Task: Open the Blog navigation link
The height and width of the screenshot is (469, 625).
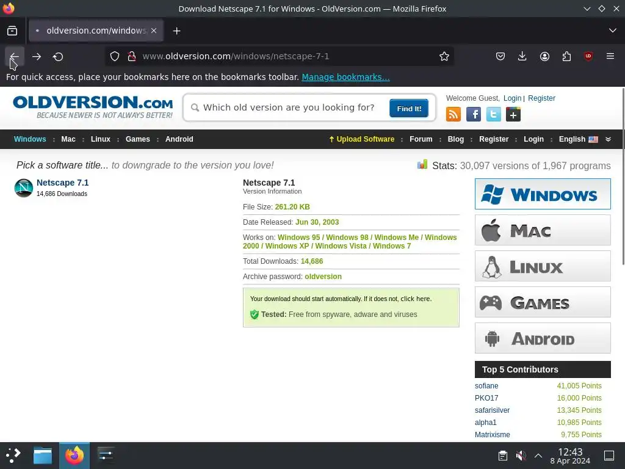Action: pos(455,139)
